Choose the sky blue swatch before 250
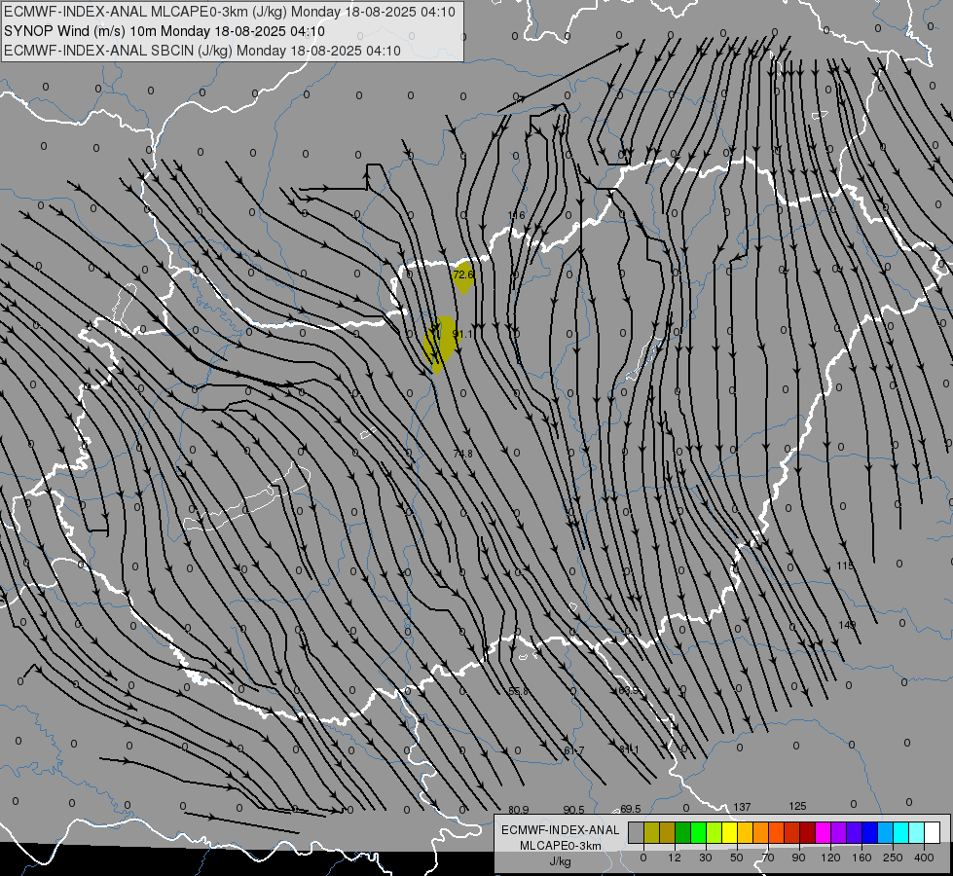The width and height of the screenshot is (953, 876). 886,832
